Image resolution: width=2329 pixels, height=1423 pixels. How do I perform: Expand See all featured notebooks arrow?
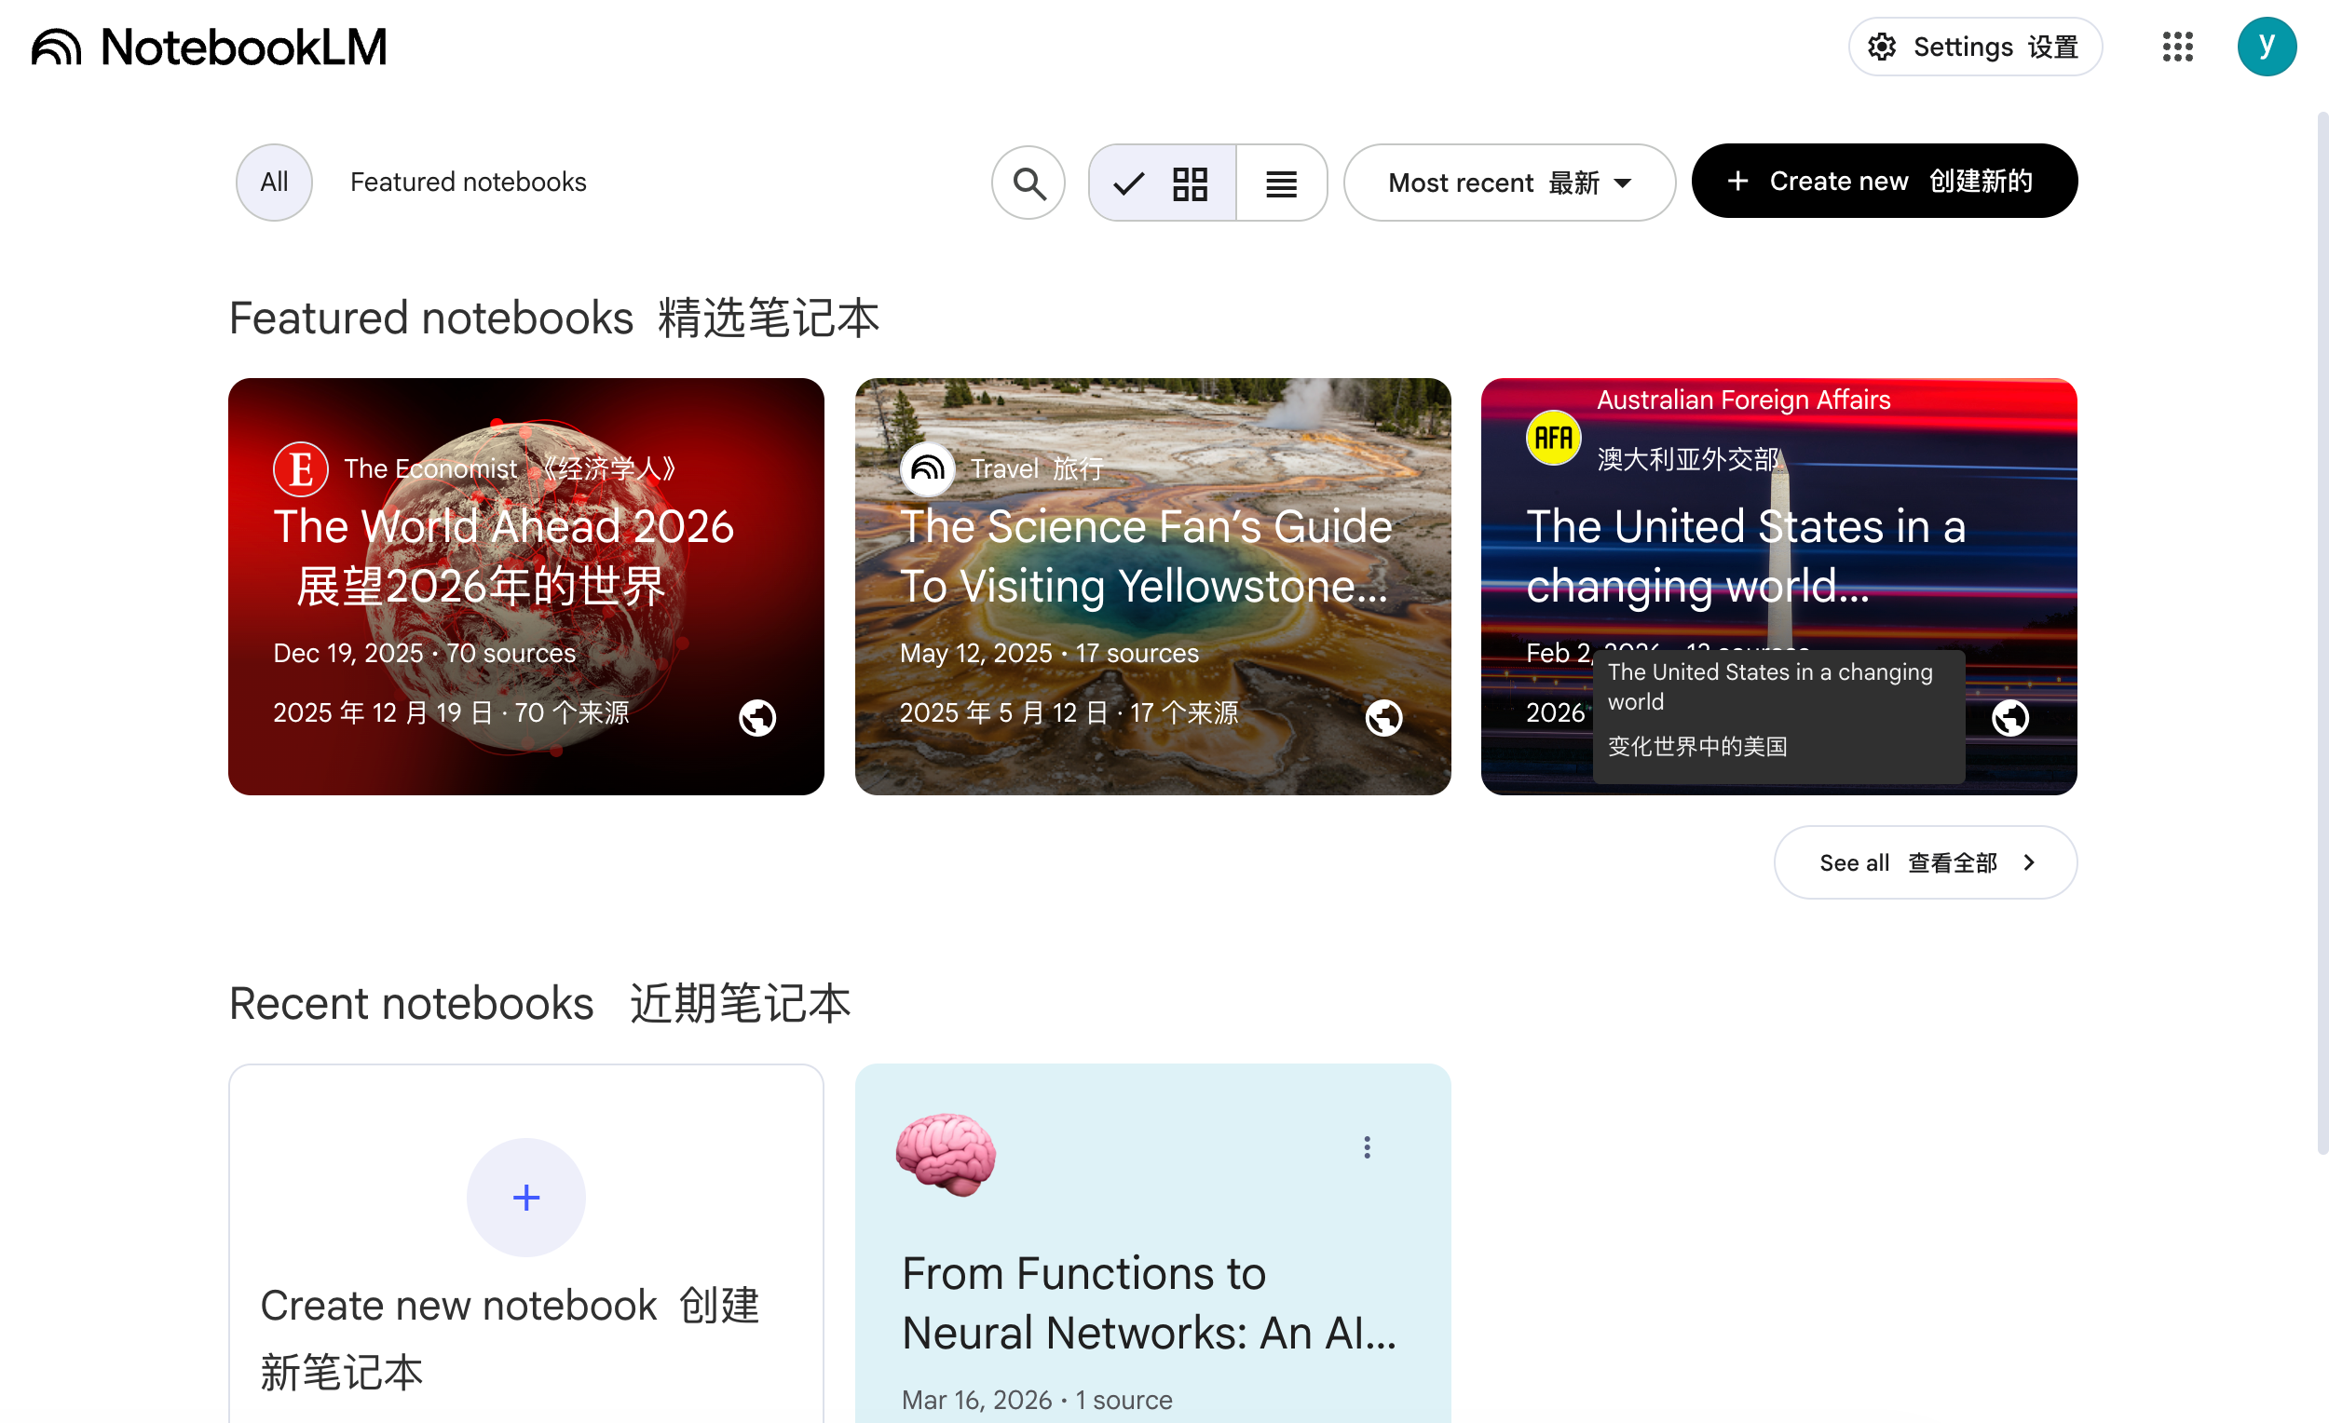pos(2028,862)
